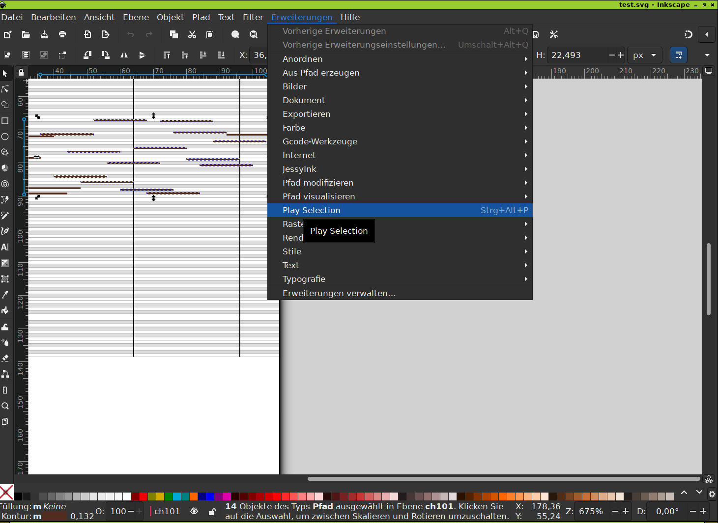Increase rotation D value with plus

pyautogui.click(x=703, y=511)
